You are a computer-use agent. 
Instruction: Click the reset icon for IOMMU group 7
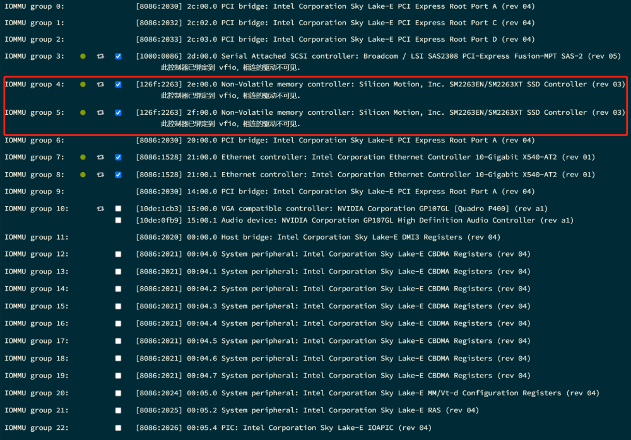click(x=100, y=157)
